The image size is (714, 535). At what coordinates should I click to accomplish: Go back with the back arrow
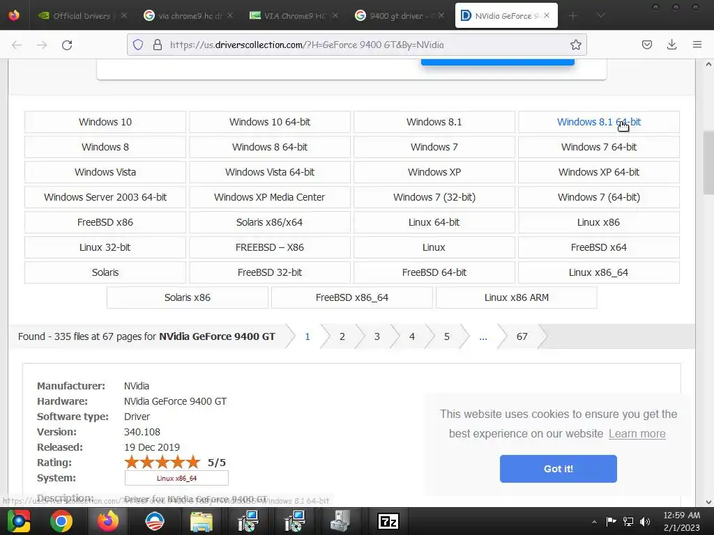coord(17,45)
